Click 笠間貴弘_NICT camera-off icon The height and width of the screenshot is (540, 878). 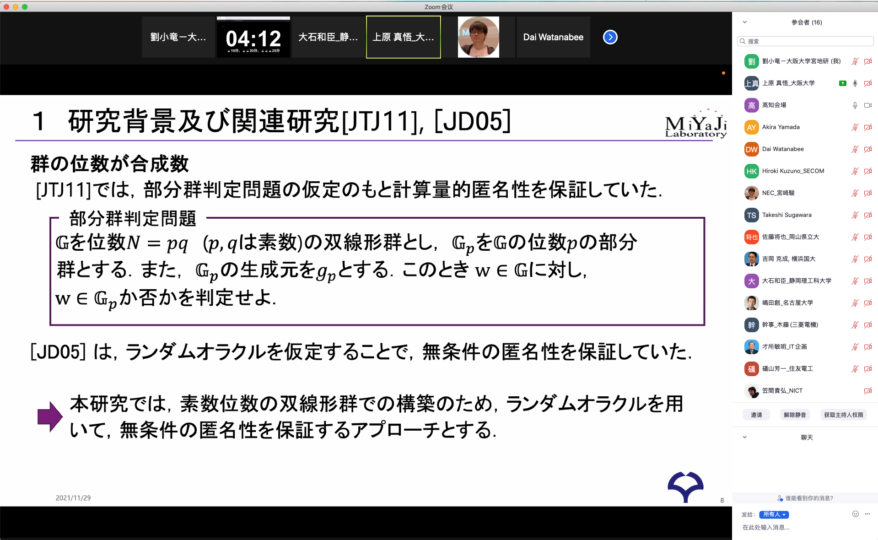pos(867,391)
